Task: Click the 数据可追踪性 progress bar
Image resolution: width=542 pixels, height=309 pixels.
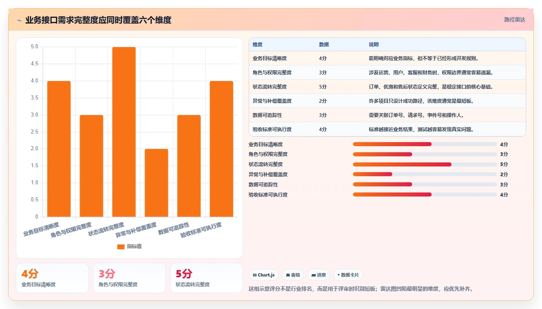Action: coord(425,184)
